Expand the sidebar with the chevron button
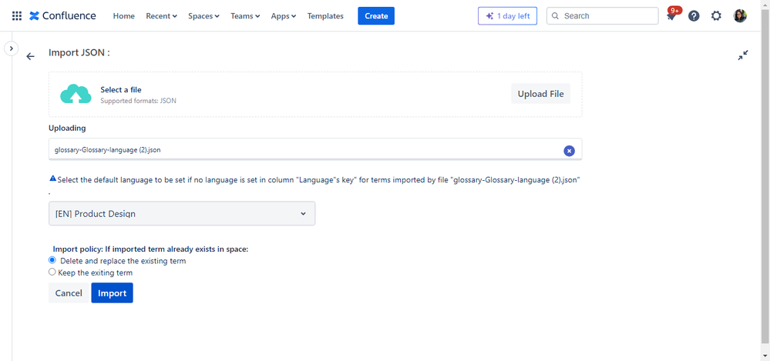This screenshot has height=361, width=770. point(12,48)
